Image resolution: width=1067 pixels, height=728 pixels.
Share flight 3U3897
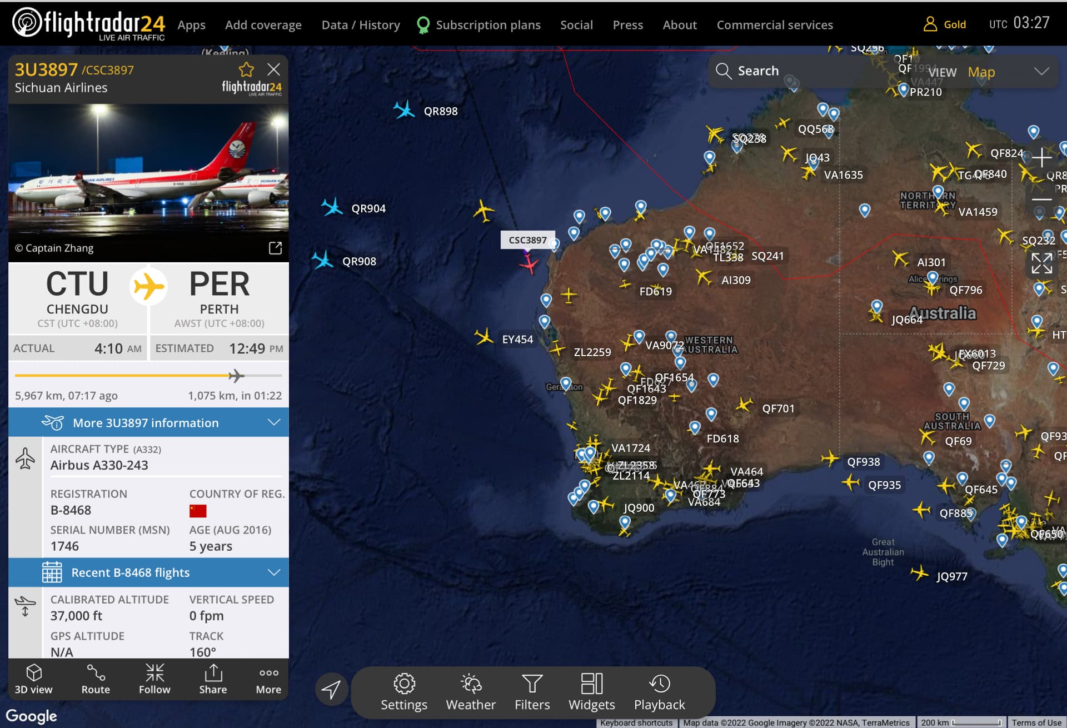pyautogui.click(x=213, y=679)
